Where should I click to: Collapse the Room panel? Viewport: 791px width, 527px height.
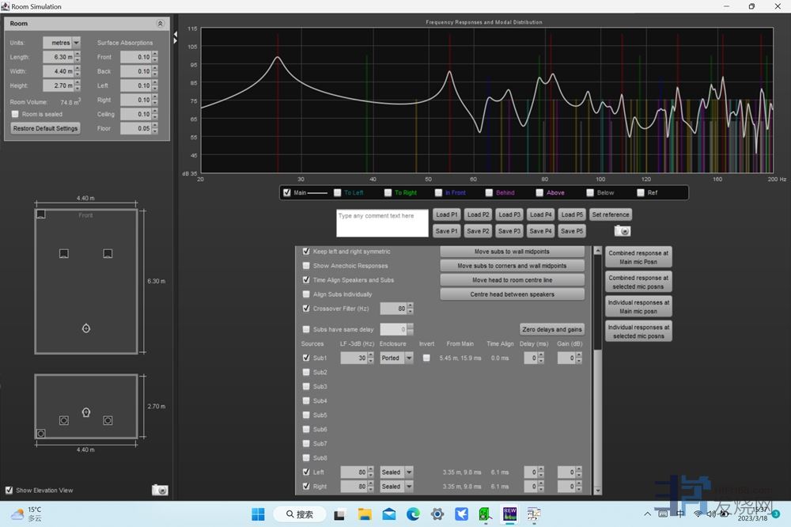161,24
